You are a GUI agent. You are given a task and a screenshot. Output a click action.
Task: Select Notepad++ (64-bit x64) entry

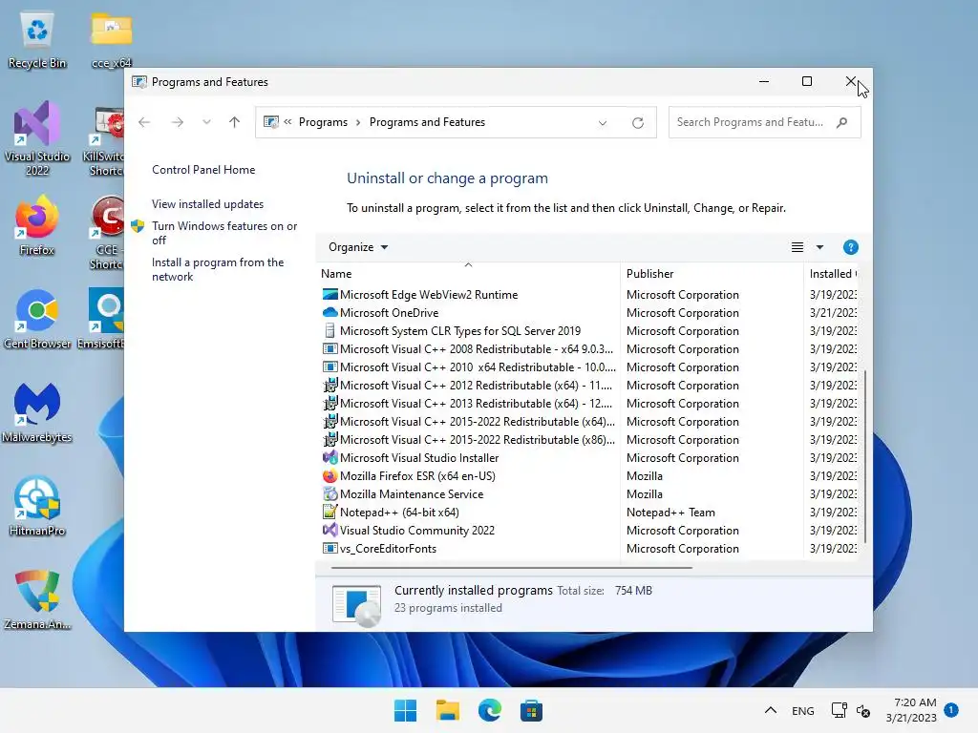point(587,512)
